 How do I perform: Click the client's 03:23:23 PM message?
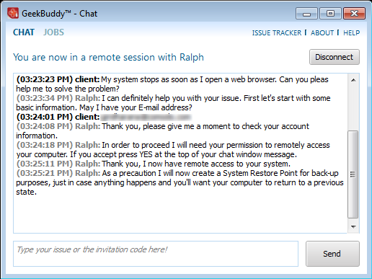(x=172, y=84)
